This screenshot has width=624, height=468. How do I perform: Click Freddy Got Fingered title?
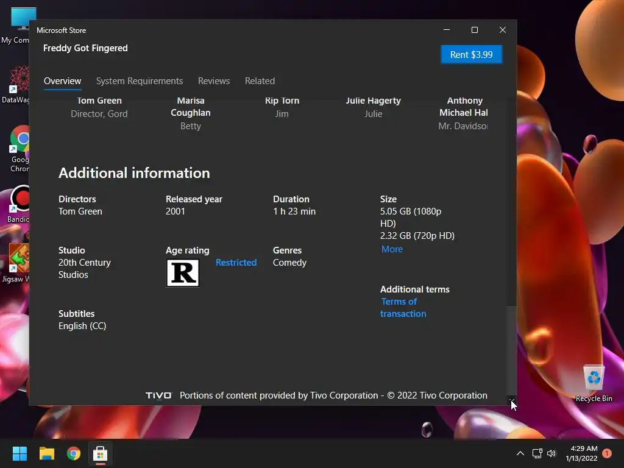tap(85, 48)
